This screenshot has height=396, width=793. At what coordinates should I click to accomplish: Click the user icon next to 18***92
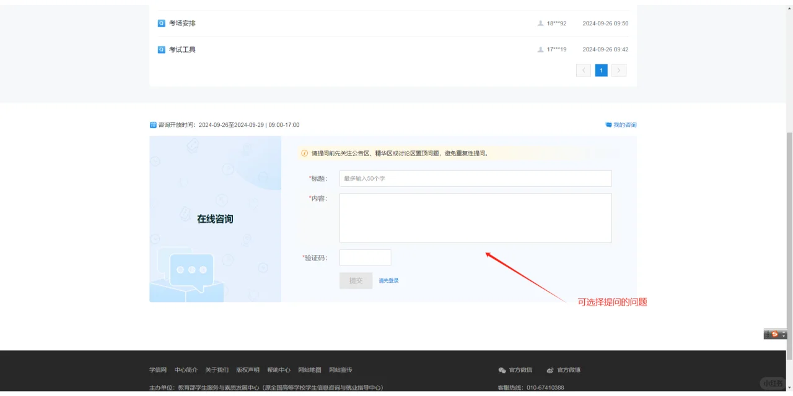540,23
